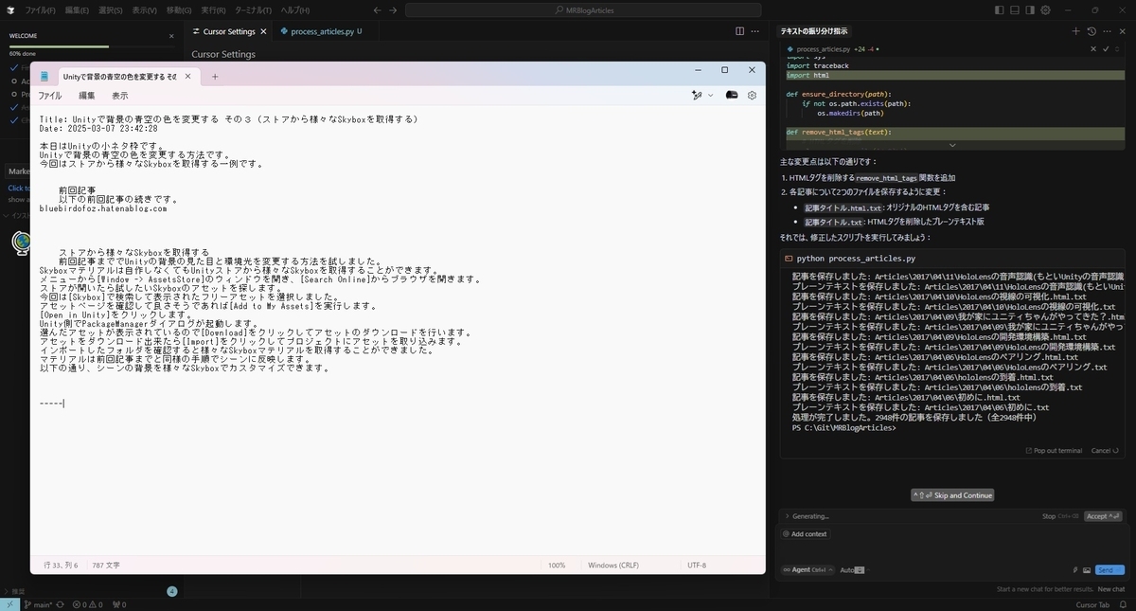Image resolution: width=1136 pixels, height=611 pixels.
Task: Add a new Notepad tab
Action: (x=215, y=76)
